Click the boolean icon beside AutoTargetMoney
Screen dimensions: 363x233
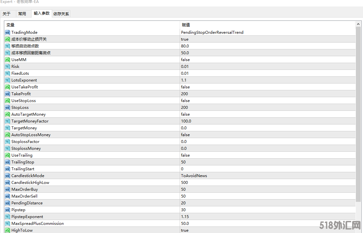(7, 114)
